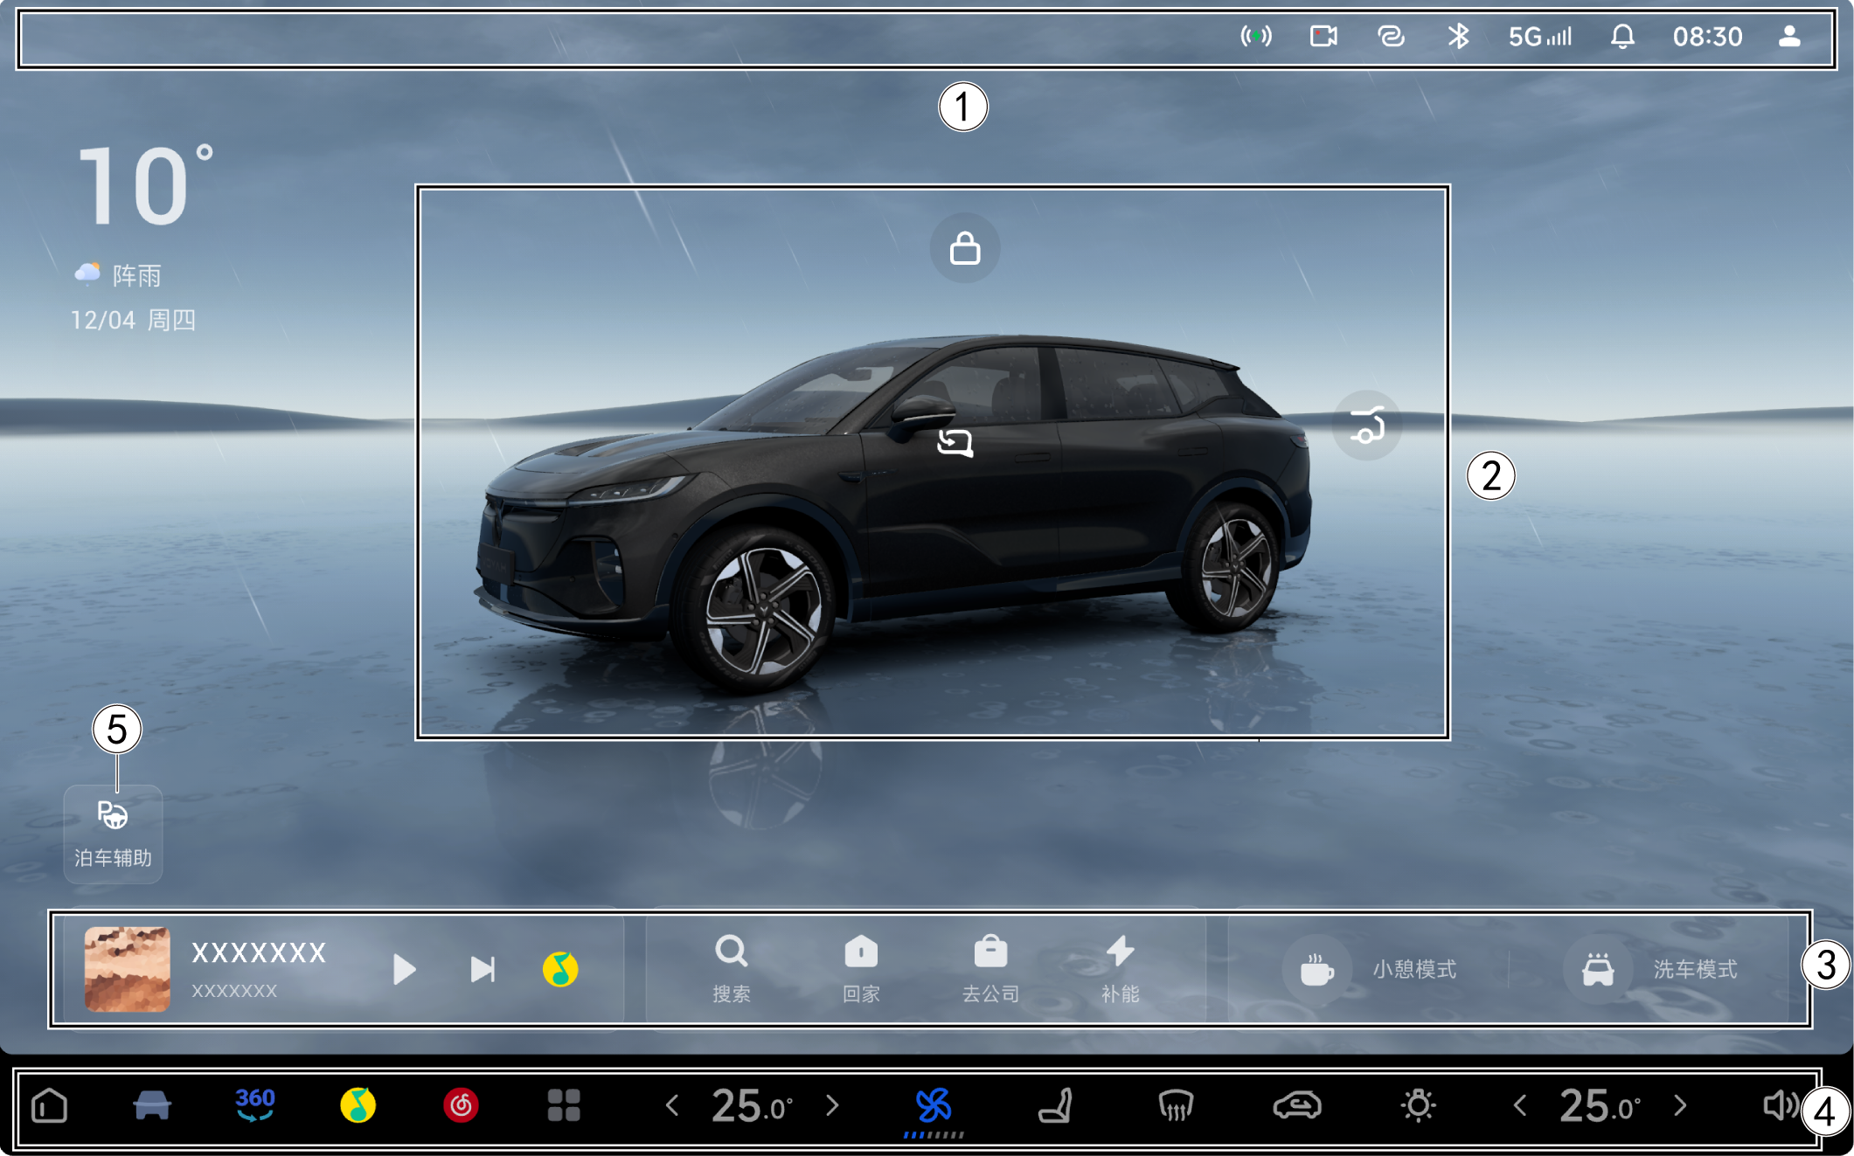Open the 360 camera view
Screen dimensions: 1854x1156
click(254, 1105)
